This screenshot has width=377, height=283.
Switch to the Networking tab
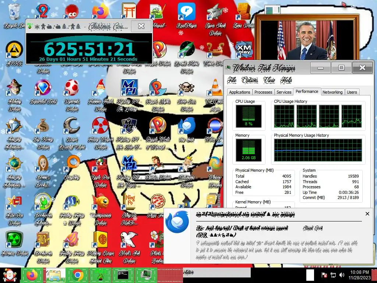click(x=332, y=92)
